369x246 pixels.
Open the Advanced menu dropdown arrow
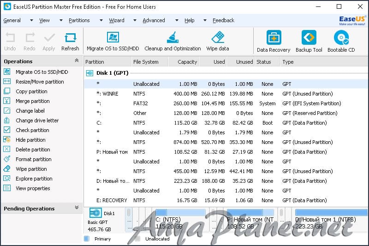(177, 20)
